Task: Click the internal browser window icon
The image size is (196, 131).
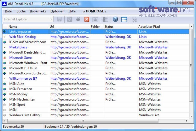Action: point(124,19)
